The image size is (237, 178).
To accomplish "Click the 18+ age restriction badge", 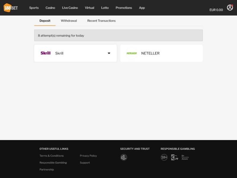I will click(x=164, y=158).
